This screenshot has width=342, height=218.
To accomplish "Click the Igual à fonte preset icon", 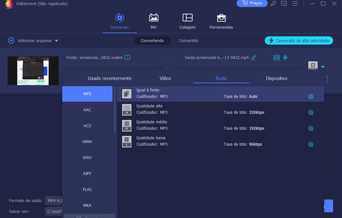I will click(127, 94).
